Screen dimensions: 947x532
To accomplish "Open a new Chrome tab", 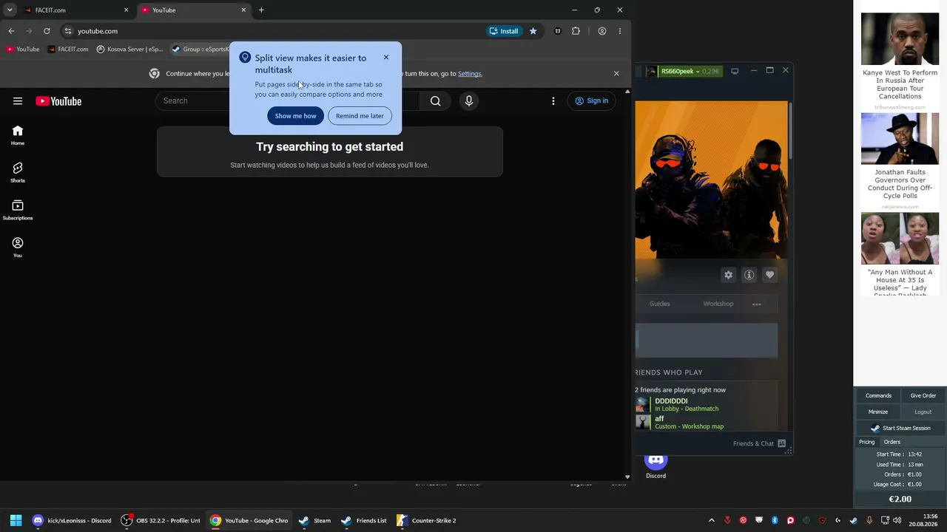I will click(261, 10).
